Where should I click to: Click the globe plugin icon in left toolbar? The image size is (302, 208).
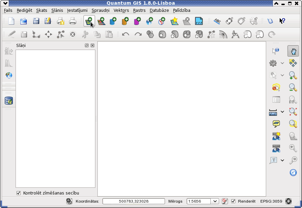[9, 75]
